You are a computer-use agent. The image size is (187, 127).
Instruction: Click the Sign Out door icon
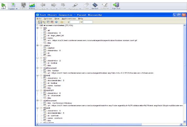[x=116, y=5]
